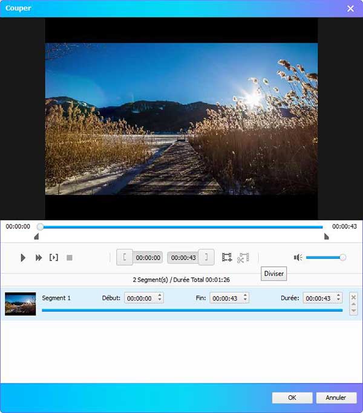The height and width of the screenshot is (413, 363).
Task: Add a new segment with filmstrip icon
Action: [x=227, y=258]
